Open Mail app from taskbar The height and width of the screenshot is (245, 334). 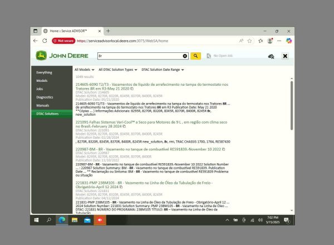[x=87, y=220]
